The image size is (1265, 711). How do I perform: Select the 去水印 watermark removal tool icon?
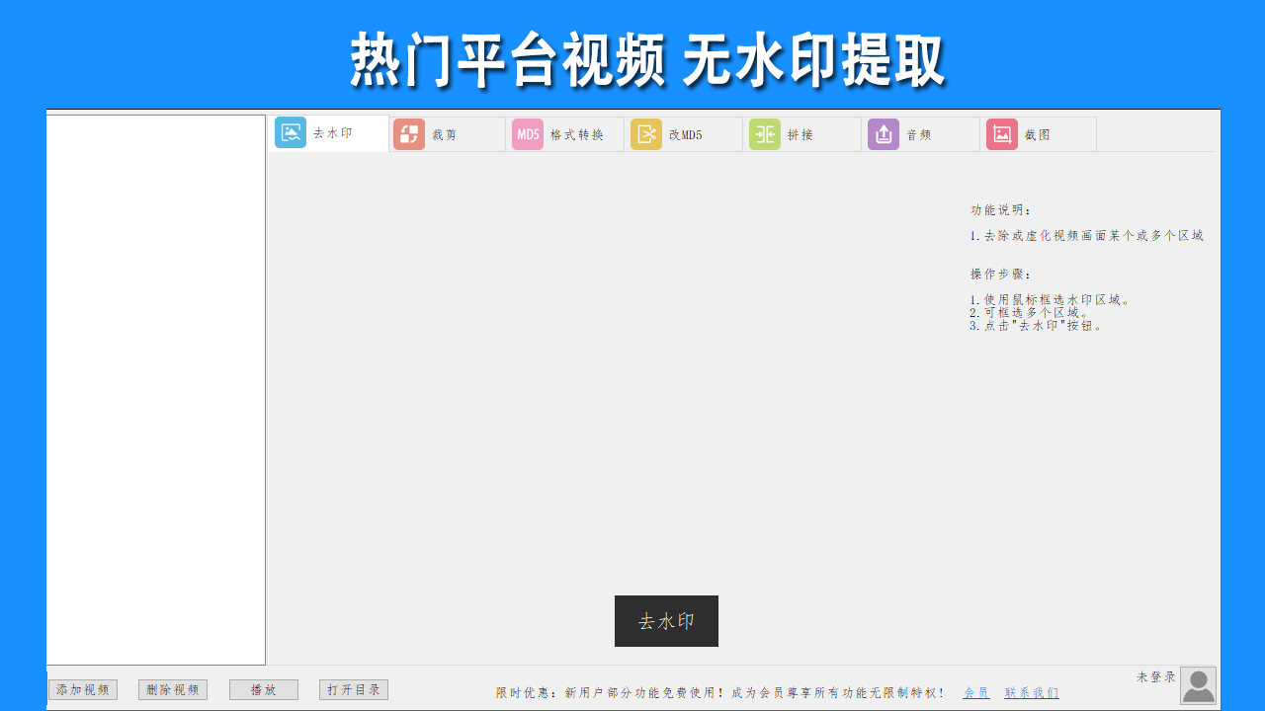(x=290, y=132)
